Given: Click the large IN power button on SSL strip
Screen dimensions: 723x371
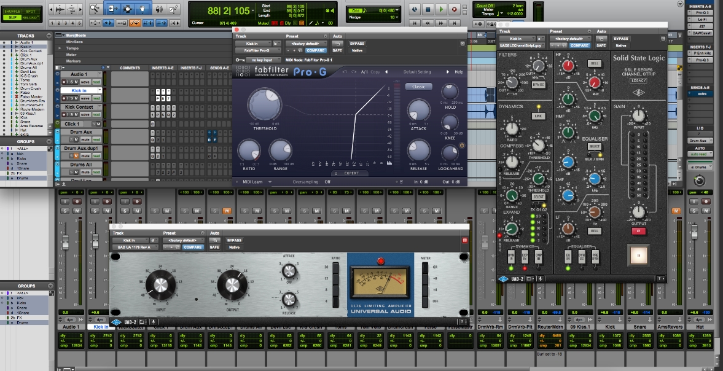Looking at the screenshot, I should tap(639, 255).
